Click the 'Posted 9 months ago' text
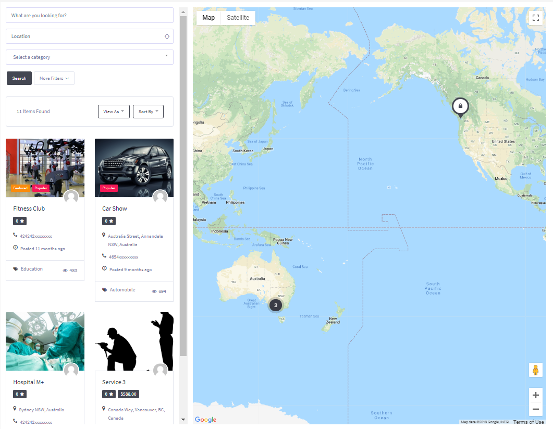 pos(130,269)
